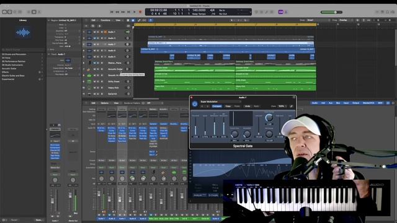The height and width of the screenshot is (223, 397).
Task: Adjust the Threshold slider in Spectral Gate
Action: coord(195,126)
